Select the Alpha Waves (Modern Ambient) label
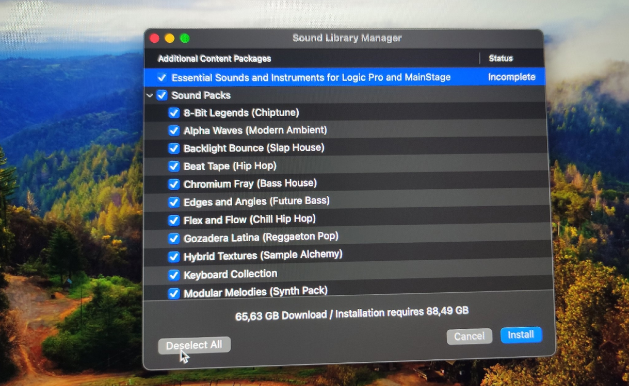The height and width of the screenshot is (386, 629). pyautogui.click(x=255, y=130)
